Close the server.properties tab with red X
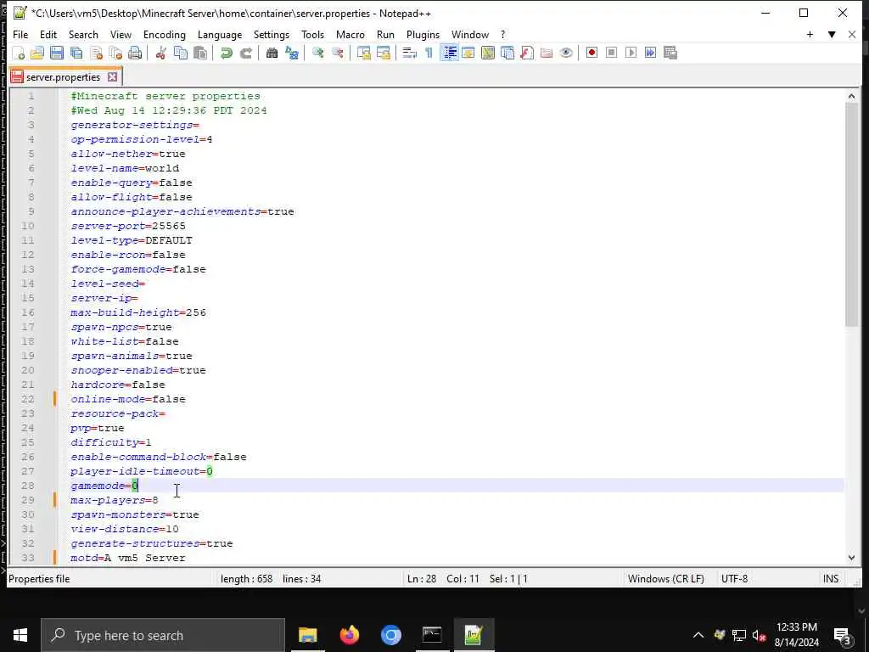The height and width of the screenshot is (652, 869). [113, 77]
